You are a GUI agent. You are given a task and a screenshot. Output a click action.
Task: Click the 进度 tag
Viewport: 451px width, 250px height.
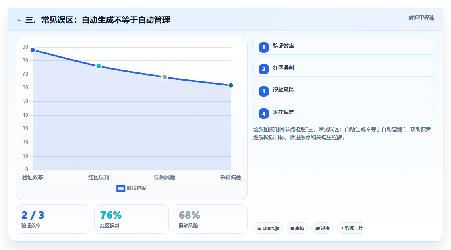pos(323,228)
